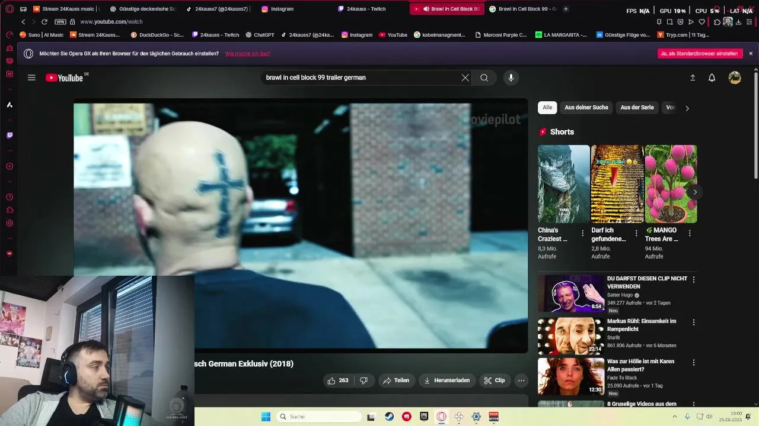Open the Satter Hugo channel name
This screenshot has width=759, height=426.
[620, 295]
